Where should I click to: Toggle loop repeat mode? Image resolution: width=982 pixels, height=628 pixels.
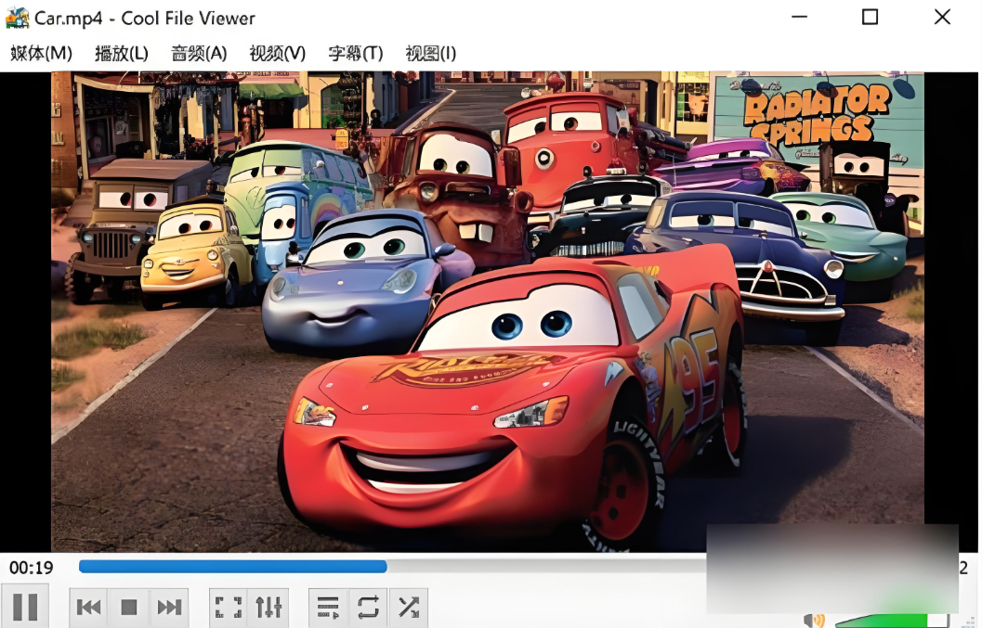pos(368,607)
